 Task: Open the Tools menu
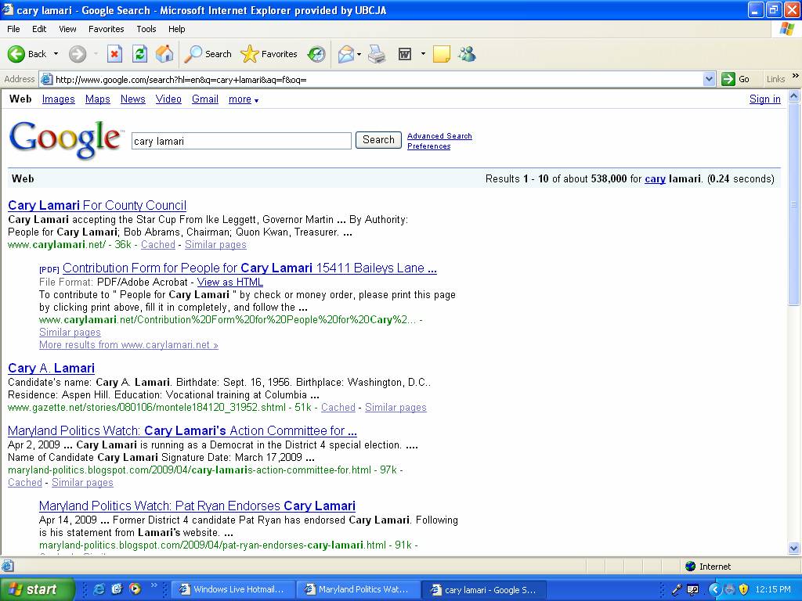pyautogui.click(x=146, y=29)
